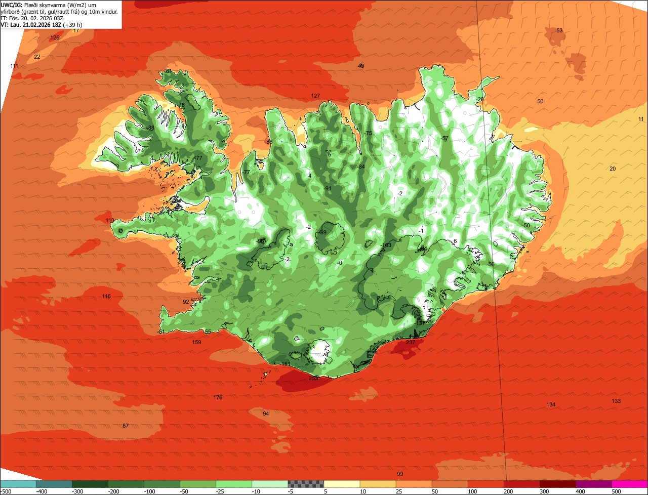Click the light teal legend swatch between -500 and -400
The image size is (648, 495).
tap(18, 484)
